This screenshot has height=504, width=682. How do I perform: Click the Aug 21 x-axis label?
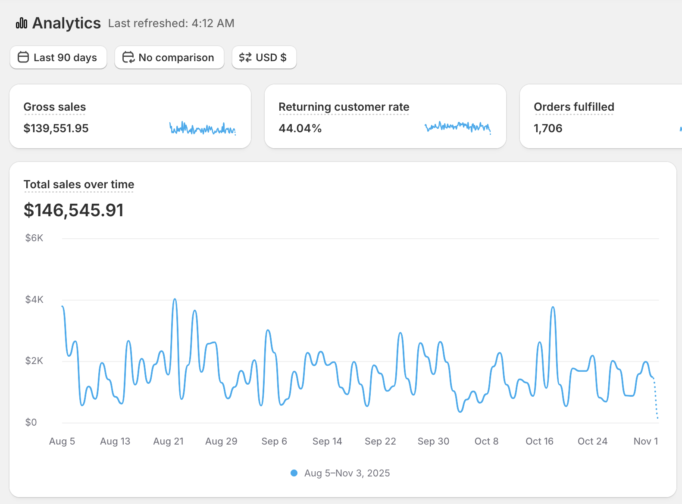(169, 441)
